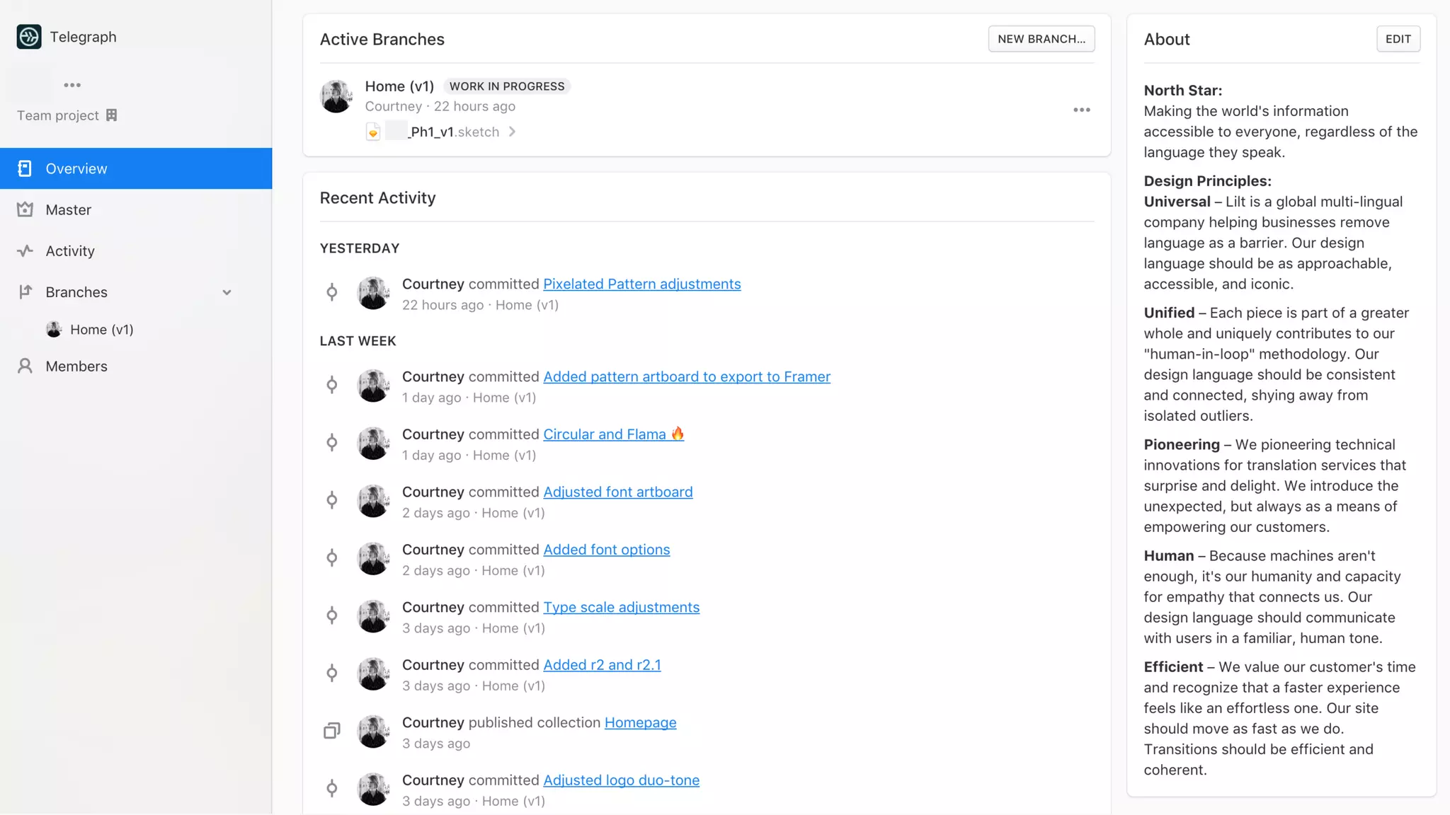Open the Circular and Flama commit link
1450x815 pixels.
click(613, 434)
